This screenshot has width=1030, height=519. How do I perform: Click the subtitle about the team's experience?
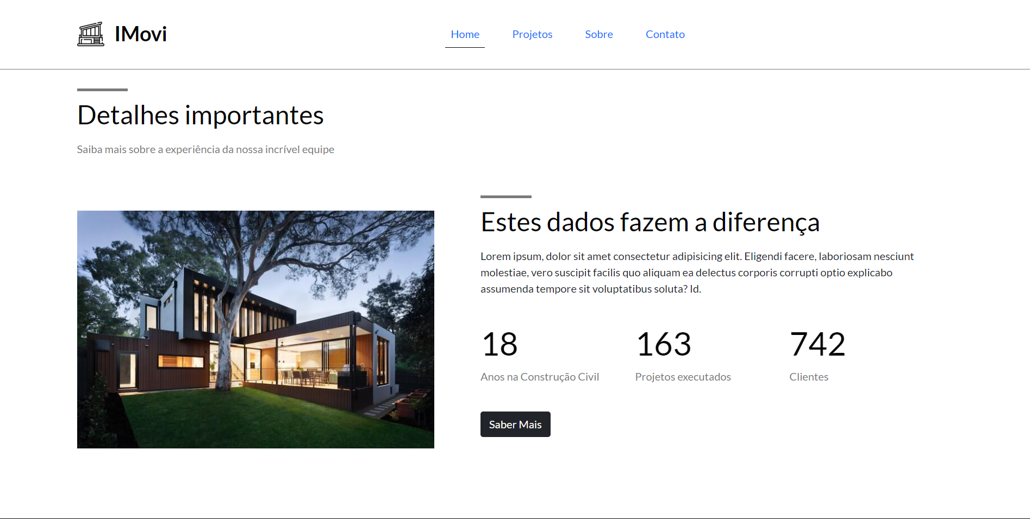(x=205, y=149)
